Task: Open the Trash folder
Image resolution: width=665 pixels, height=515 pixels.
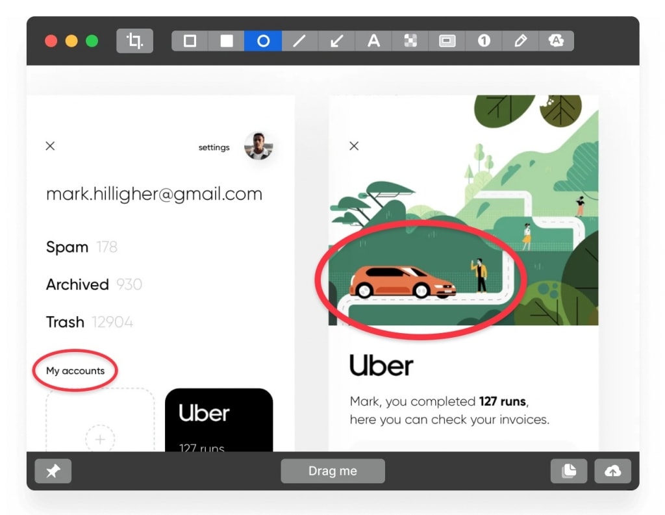Action: [90, 322]
